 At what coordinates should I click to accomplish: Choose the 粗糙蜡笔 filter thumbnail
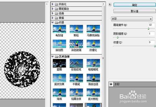[x=93, y=63]
